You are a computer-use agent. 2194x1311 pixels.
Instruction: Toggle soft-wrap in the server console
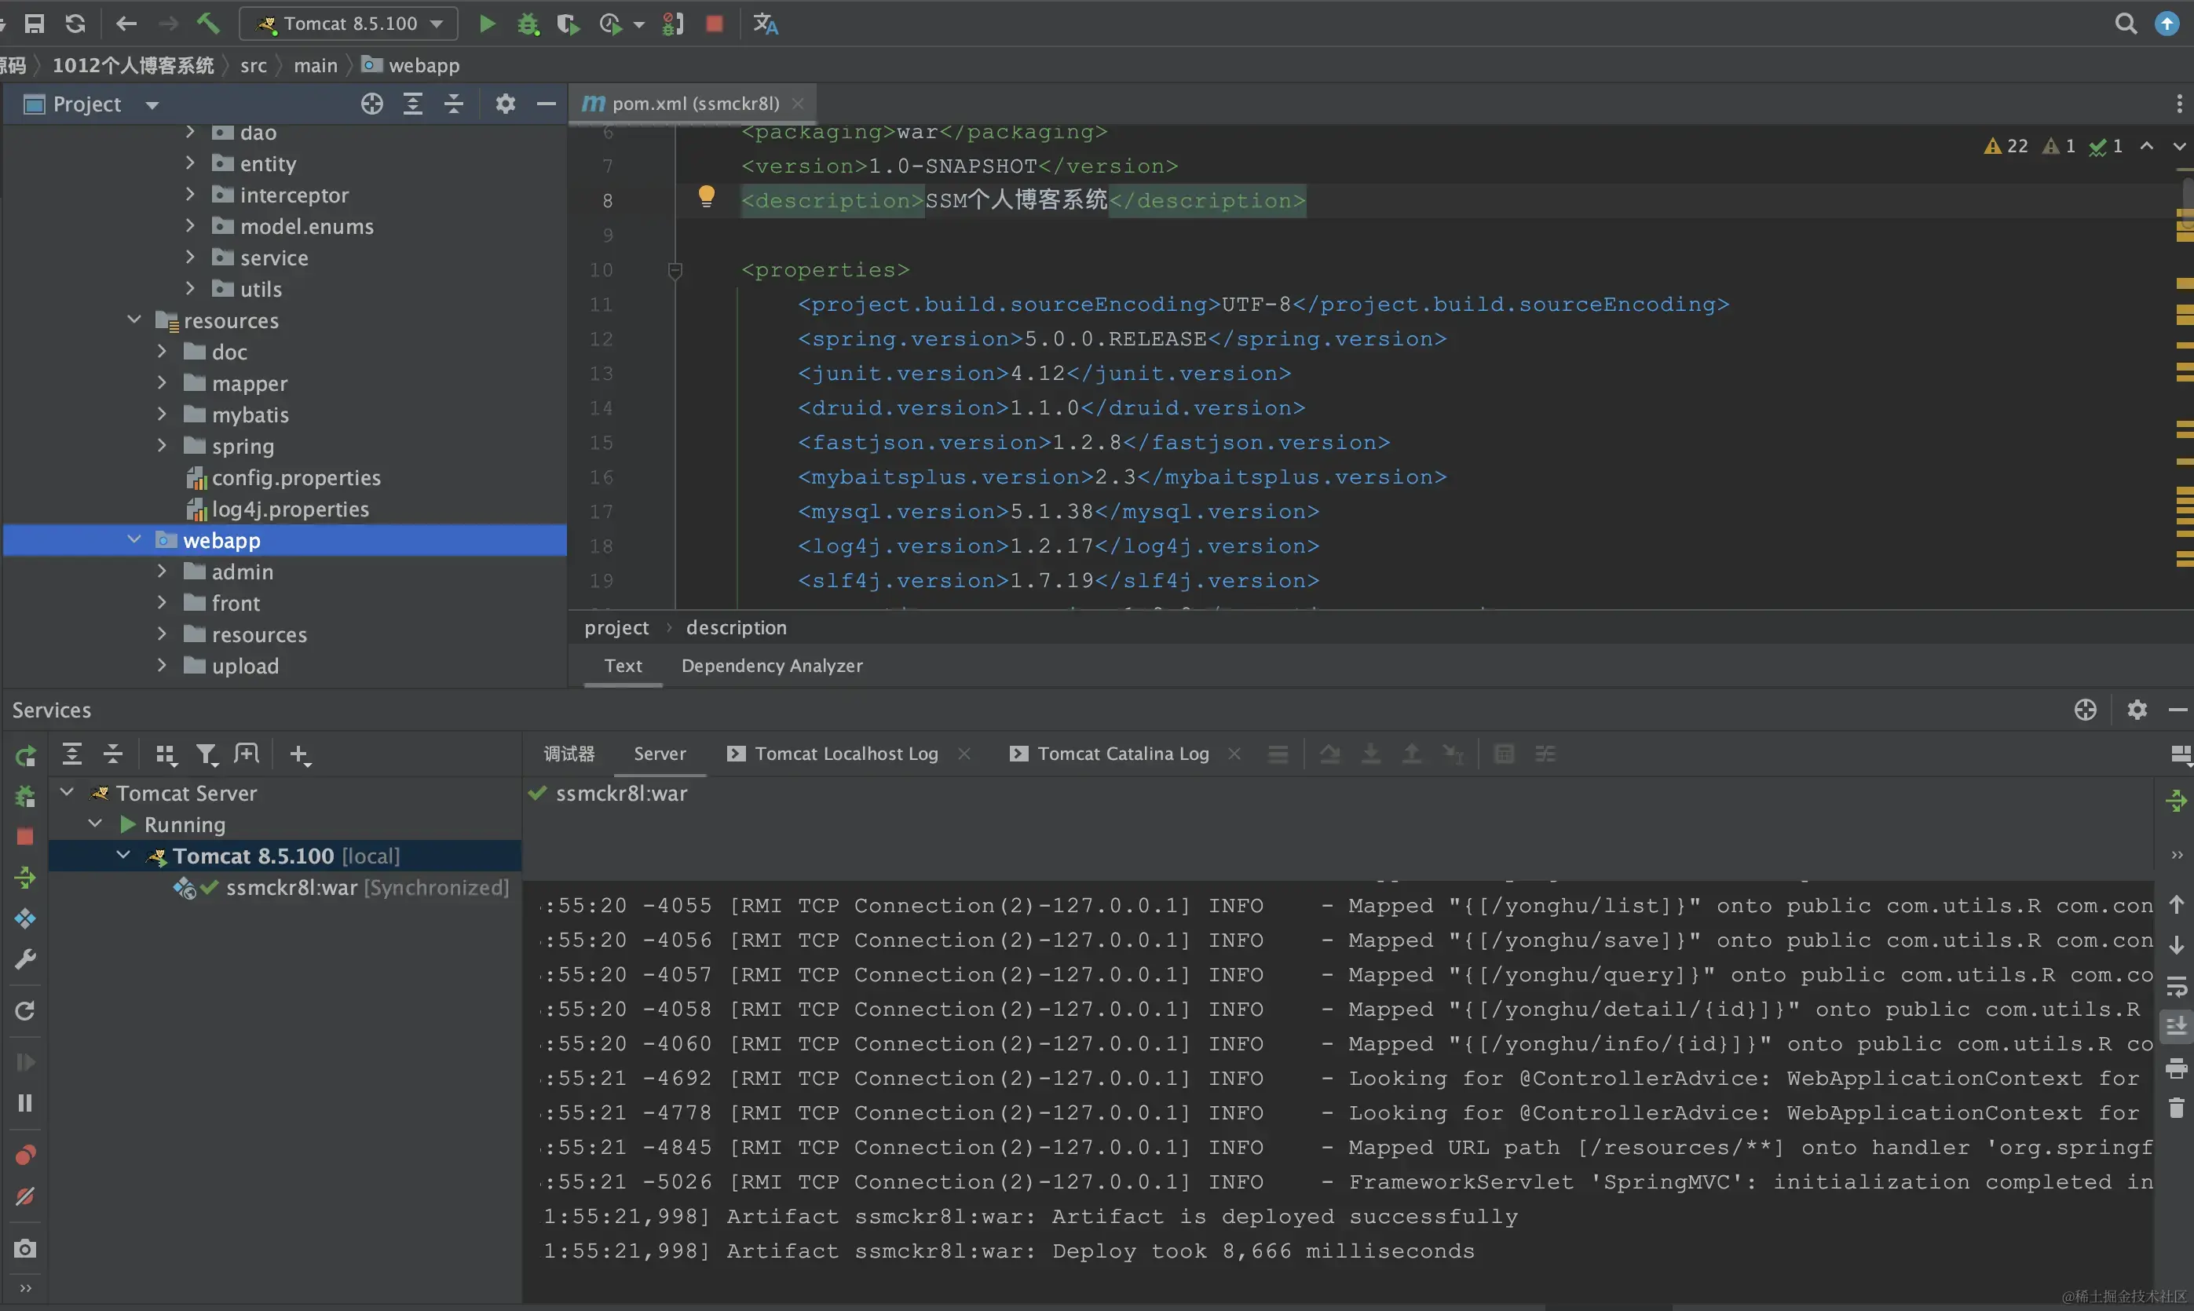coord(2176,986)
